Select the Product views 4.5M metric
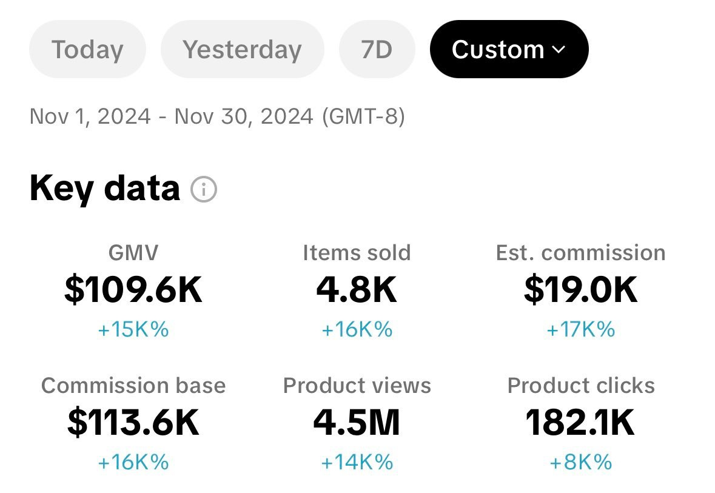Viewport: 715px width, 493px height. [357, 423]
